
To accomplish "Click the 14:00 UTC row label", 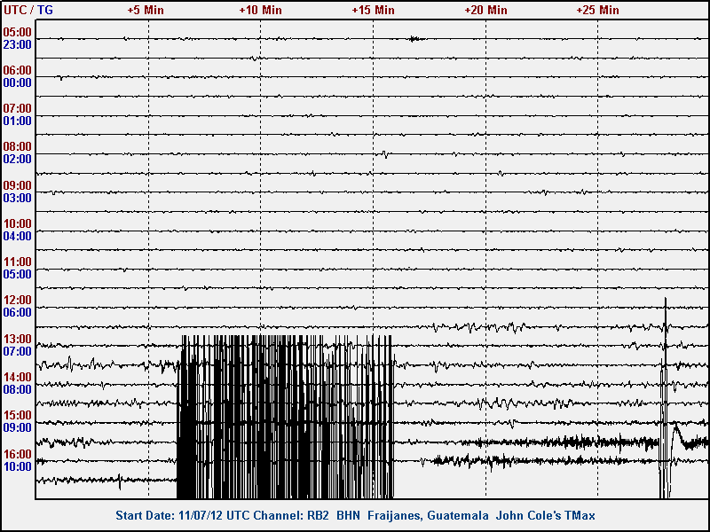I will [x=17, y=377].
